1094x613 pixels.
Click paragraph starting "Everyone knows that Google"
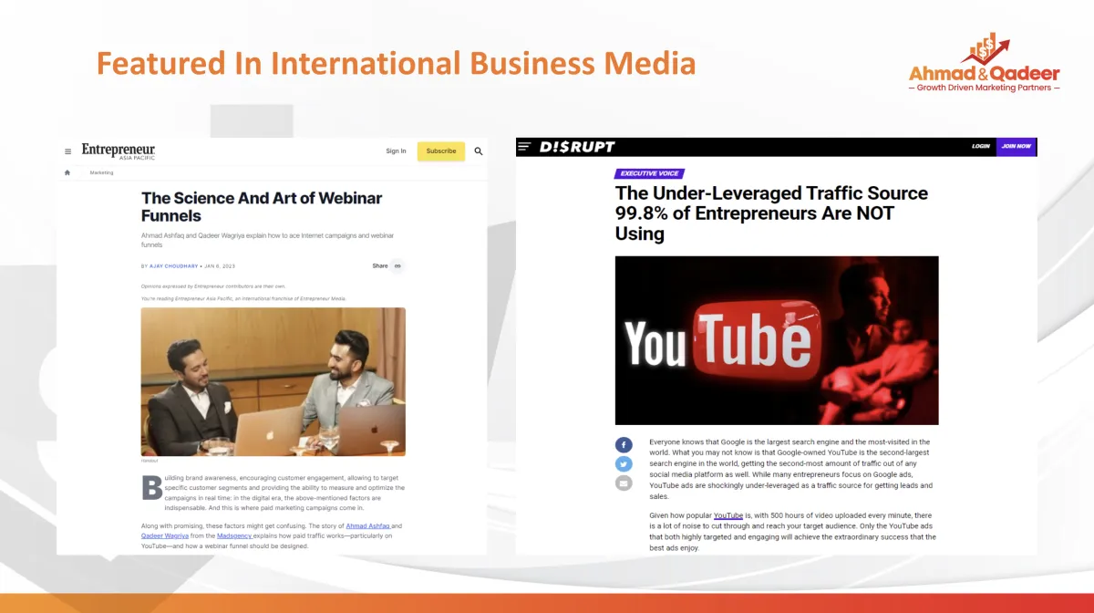tap(790, 470)
